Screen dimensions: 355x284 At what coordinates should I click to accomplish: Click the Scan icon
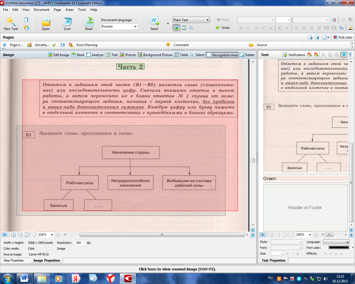[x=67, y=24]
